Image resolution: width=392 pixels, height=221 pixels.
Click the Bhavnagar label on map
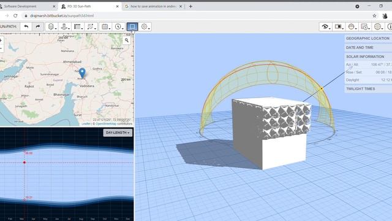coord(61,95)
